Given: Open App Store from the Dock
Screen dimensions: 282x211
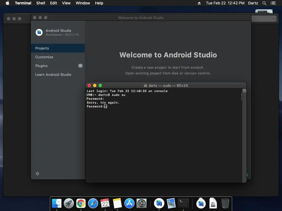Looking at the screenshot, I should [x=129, y=204].
